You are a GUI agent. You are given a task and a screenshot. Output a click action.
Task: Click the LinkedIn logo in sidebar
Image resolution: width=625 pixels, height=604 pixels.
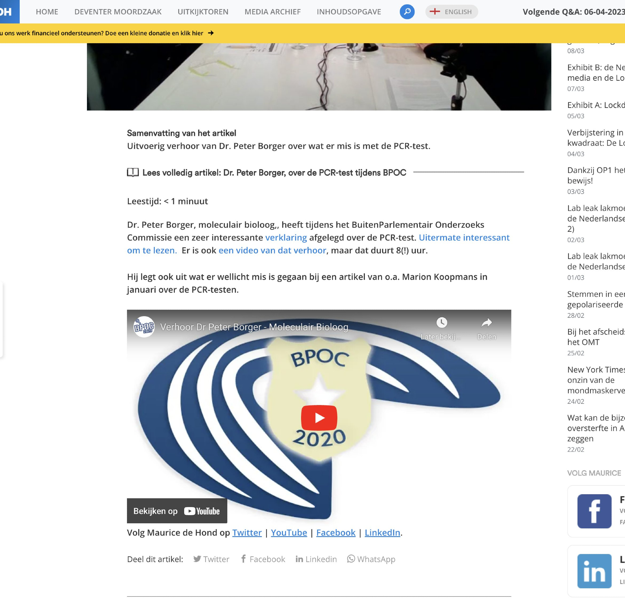(x=594, y=571)
